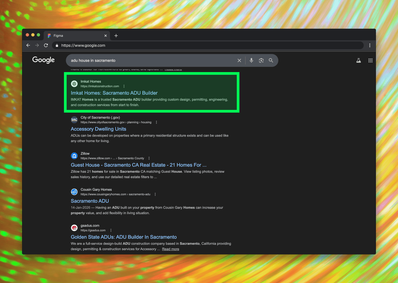Open 'Accessory Dwelling Units' result

pyautogui.click(x=98, y=129)
